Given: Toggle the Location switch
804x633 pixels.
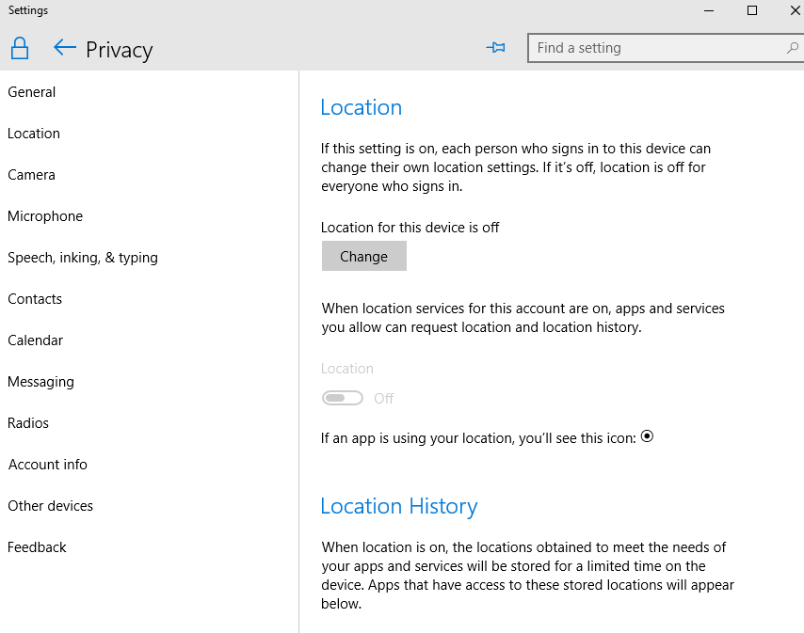Looking at the screenshot, I should coord(343,398).
